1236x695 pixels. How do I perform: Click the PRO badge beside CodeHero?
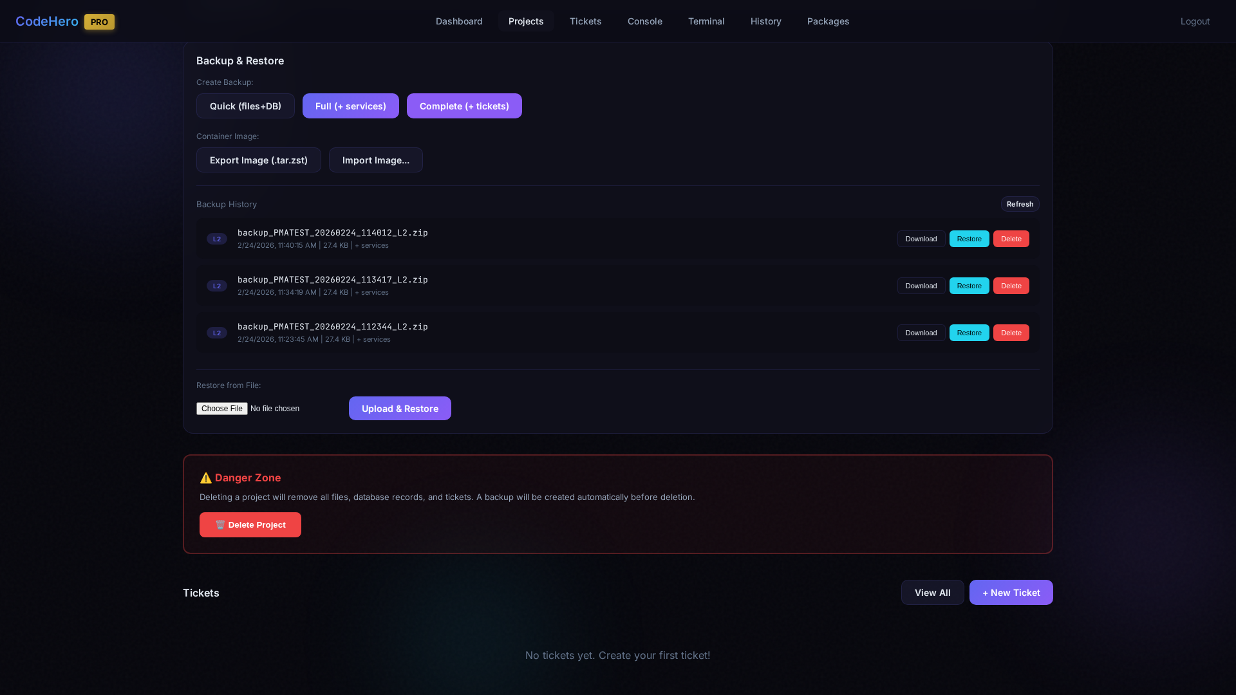[99, 22]
